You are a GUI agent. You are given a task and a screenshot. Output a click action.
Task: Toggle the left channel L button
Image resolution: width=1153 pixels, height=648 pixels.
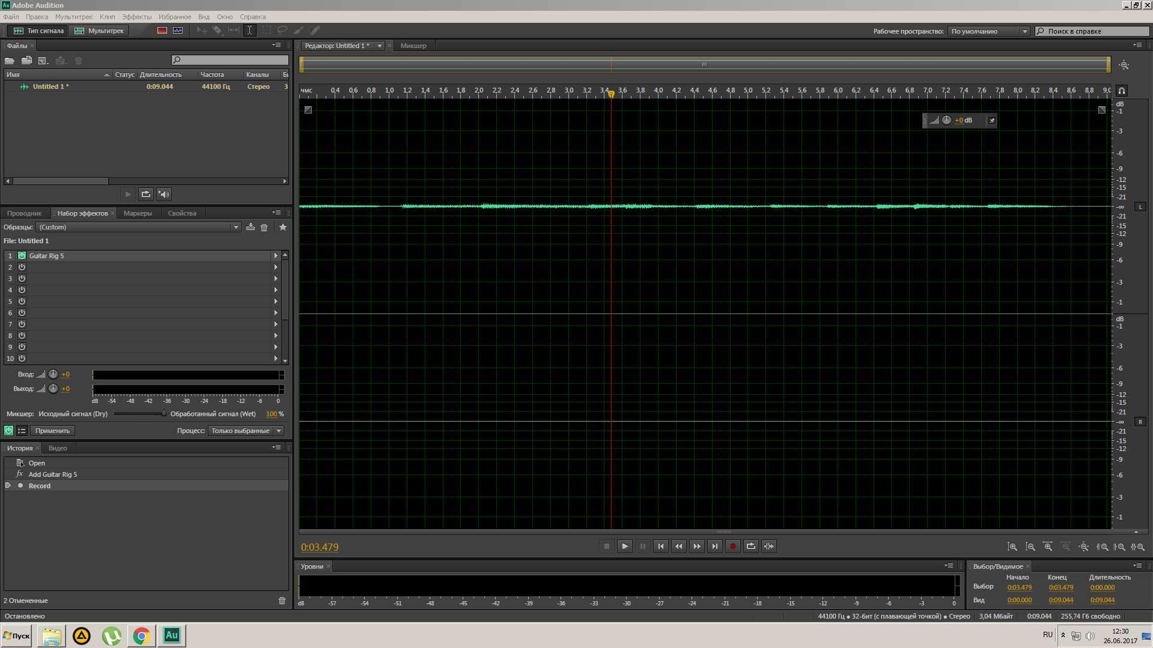pyautogui.click(x=1140, y=207)
